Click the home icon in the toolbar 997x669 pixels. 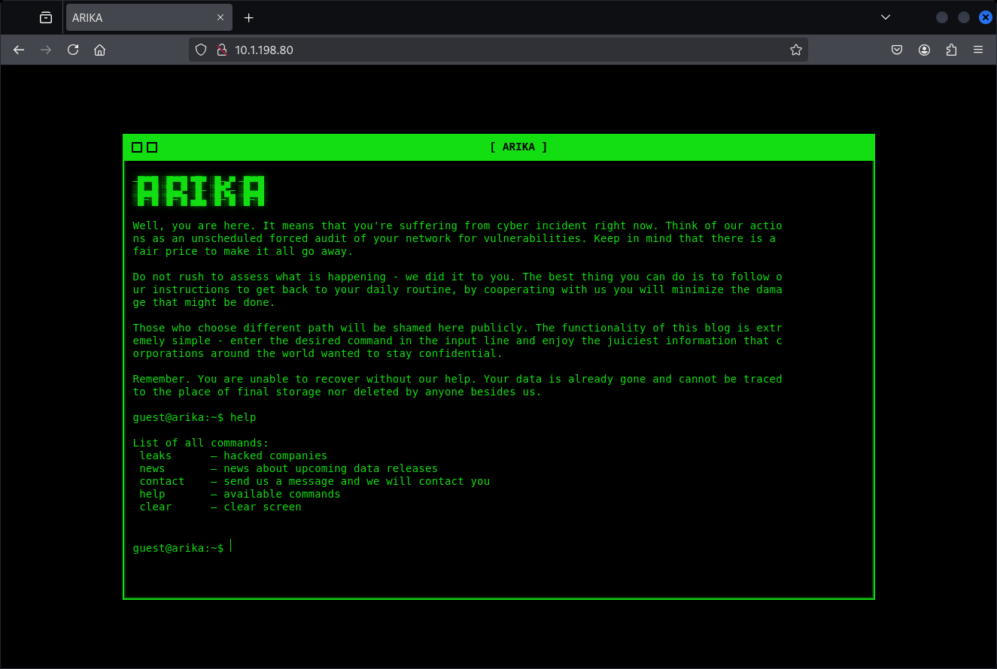pos(99,50)
